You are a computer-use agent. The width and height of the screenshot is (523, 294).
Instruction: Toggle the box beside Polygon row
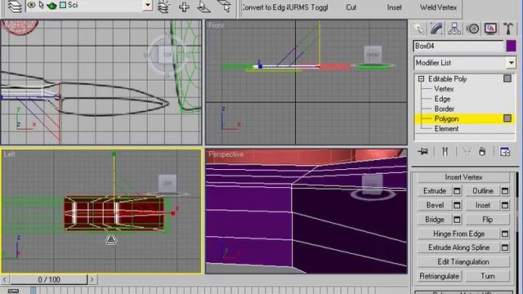(x=507, y=118)
